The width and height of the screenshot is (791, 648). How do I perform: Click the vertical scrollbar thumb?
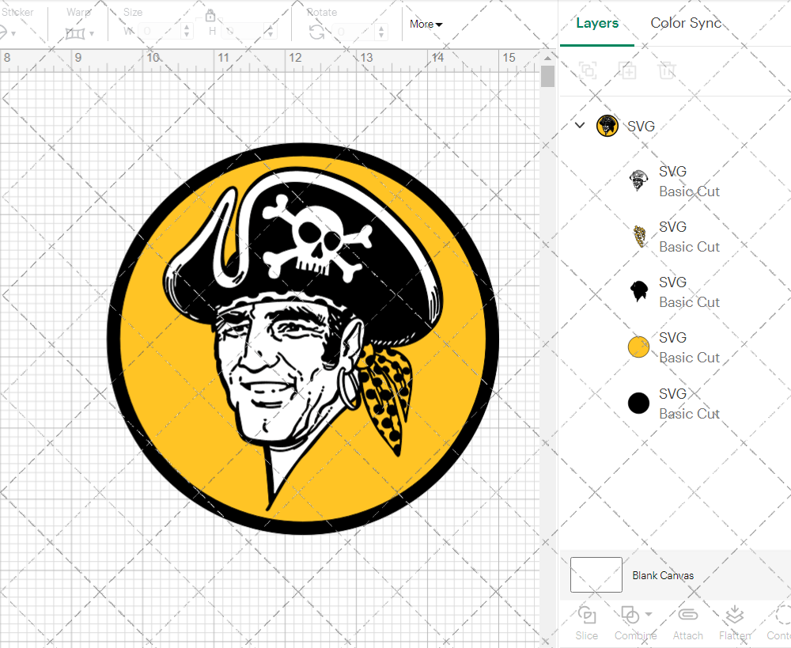point(547,77)
